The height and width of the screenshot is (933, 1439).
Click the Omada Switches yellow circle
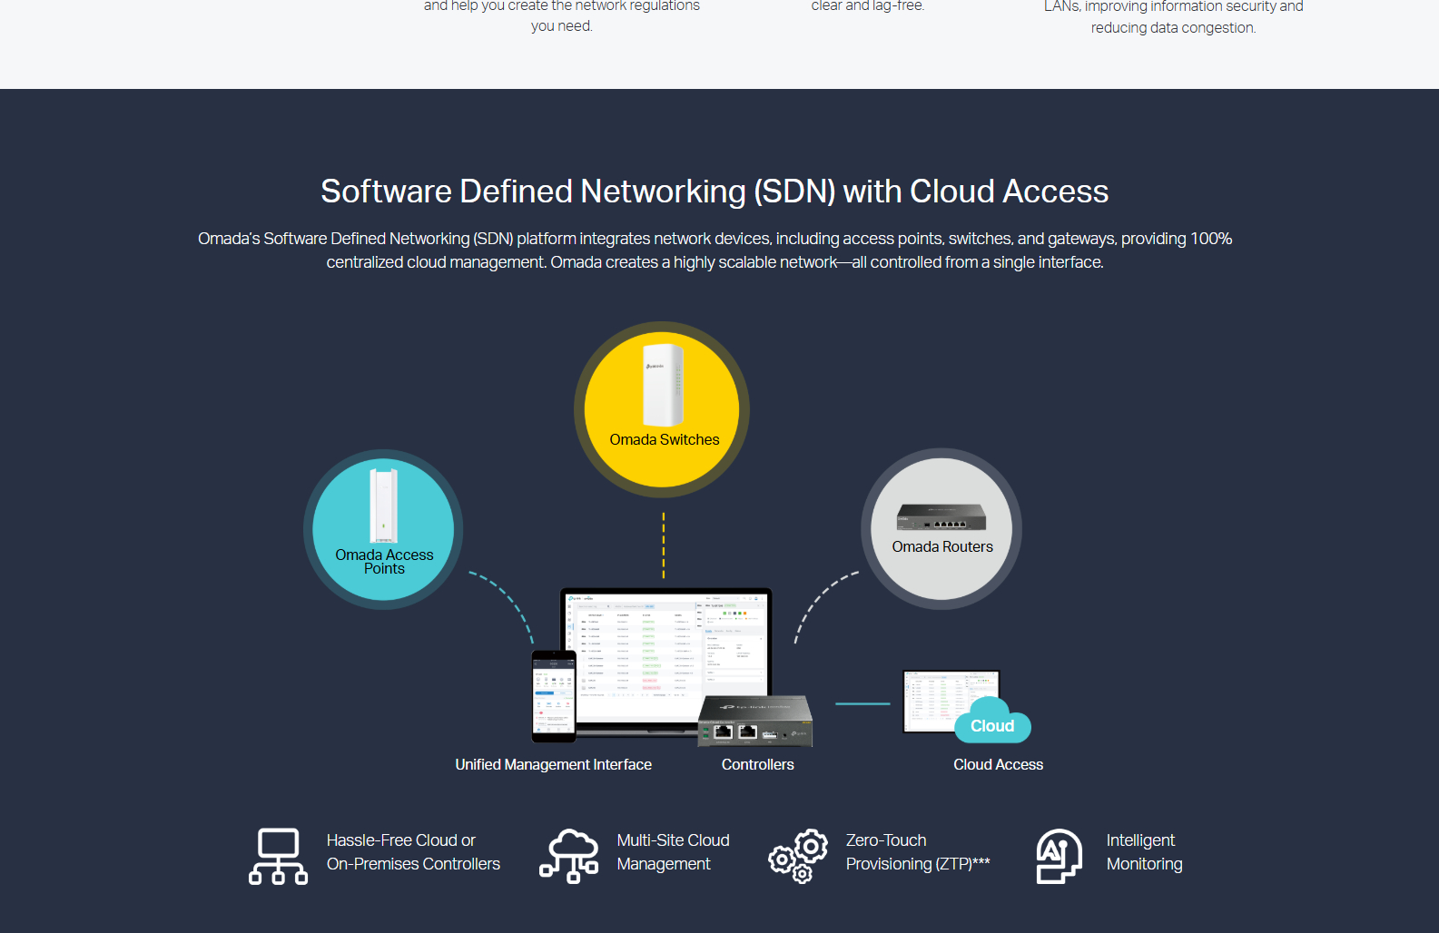click(x=662, y=409)
